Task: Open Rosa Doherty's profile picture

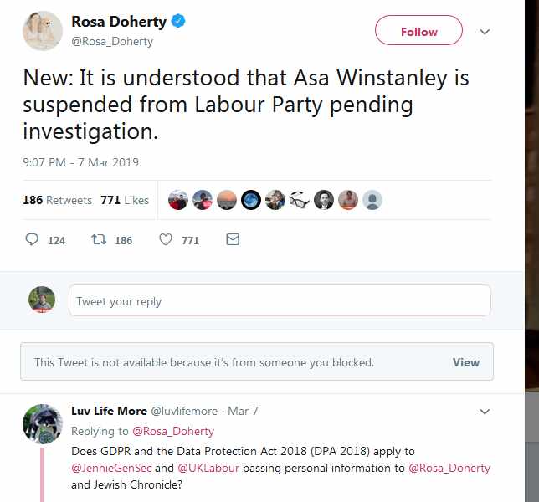Action: [x=42, y=31]
